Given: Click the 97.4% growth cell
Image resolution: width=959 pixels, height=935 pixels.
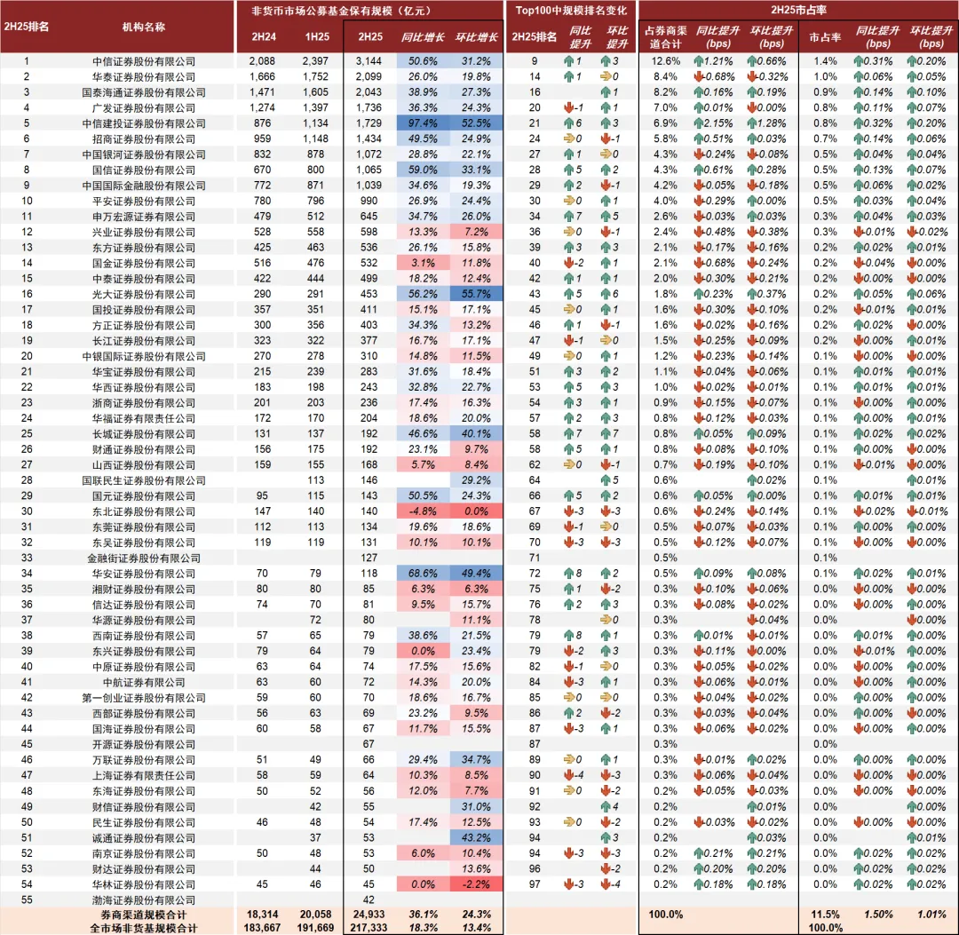Looking at the screenshot, I should [x=423, y=123].
